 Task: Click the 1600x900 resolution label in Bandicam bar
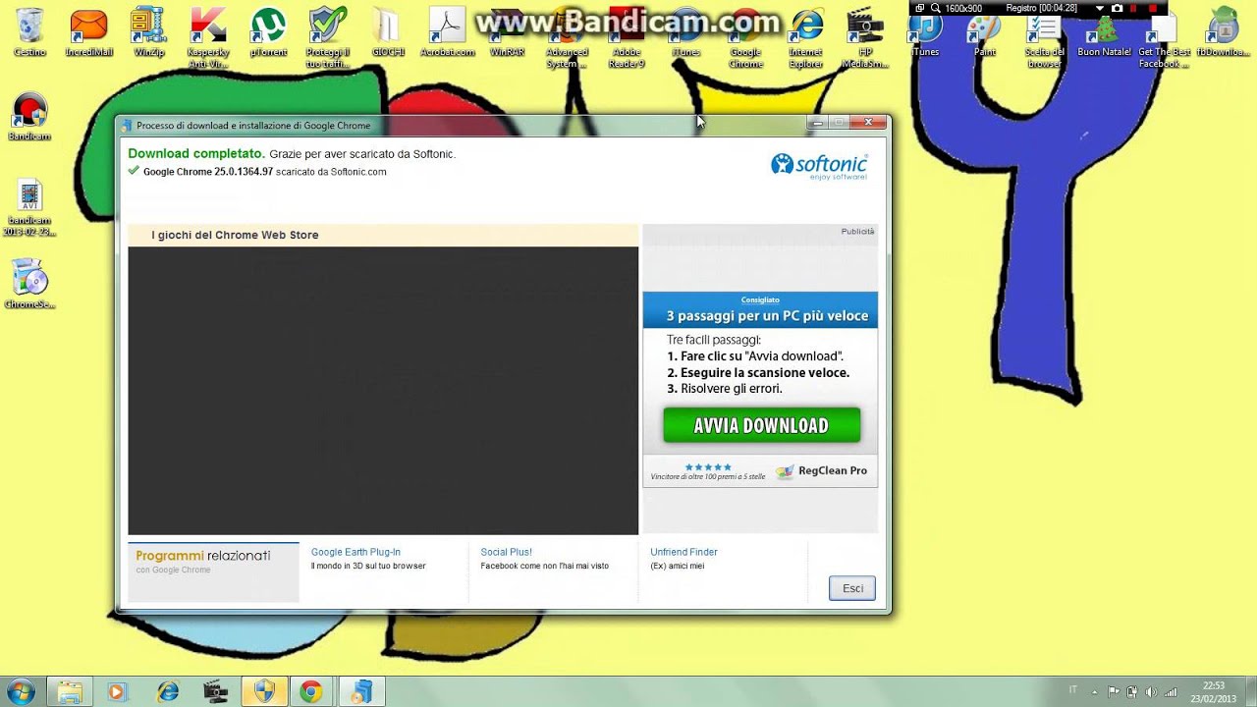(963, 8)
